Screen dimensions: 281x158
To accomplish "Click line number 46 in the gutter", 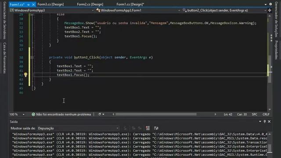I will (21, 93).
